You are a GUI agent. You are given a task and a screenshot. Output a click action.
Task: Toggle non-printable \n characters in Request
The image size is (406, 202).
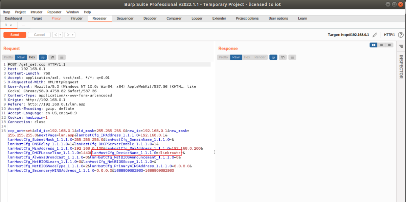(52, 57)
